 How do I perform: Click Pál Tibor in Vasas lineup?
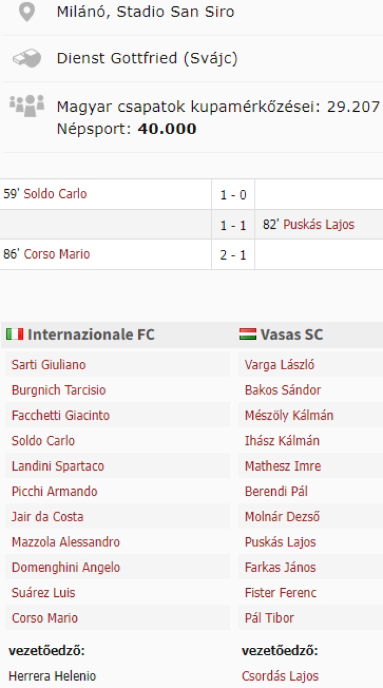pos(269,617)
